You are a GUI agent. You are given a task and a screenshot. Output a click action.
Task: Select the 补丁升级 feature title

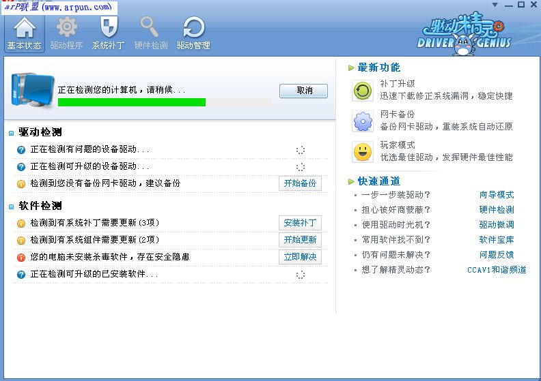(398, 84)
